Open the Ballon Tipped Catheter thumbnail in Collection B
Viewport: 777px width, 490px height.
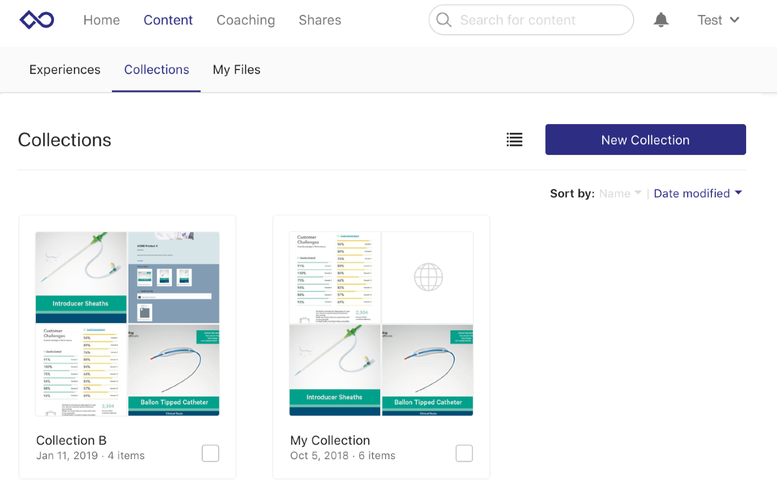coord(174,369)
